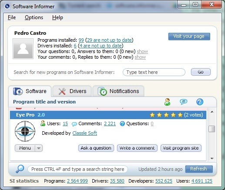This screenshot has width=225, height=190.
Task: Focus the CTRL+F search string field
Action: click(77, 169)
